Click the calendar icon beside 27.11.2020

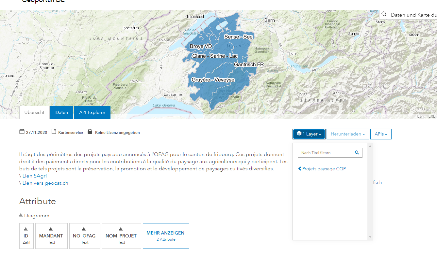coord(22,132)
